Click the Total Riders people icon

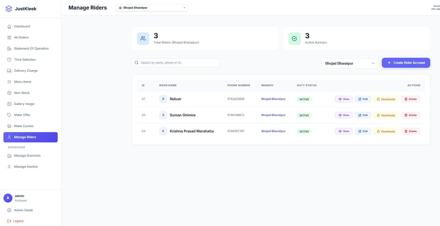143,39
